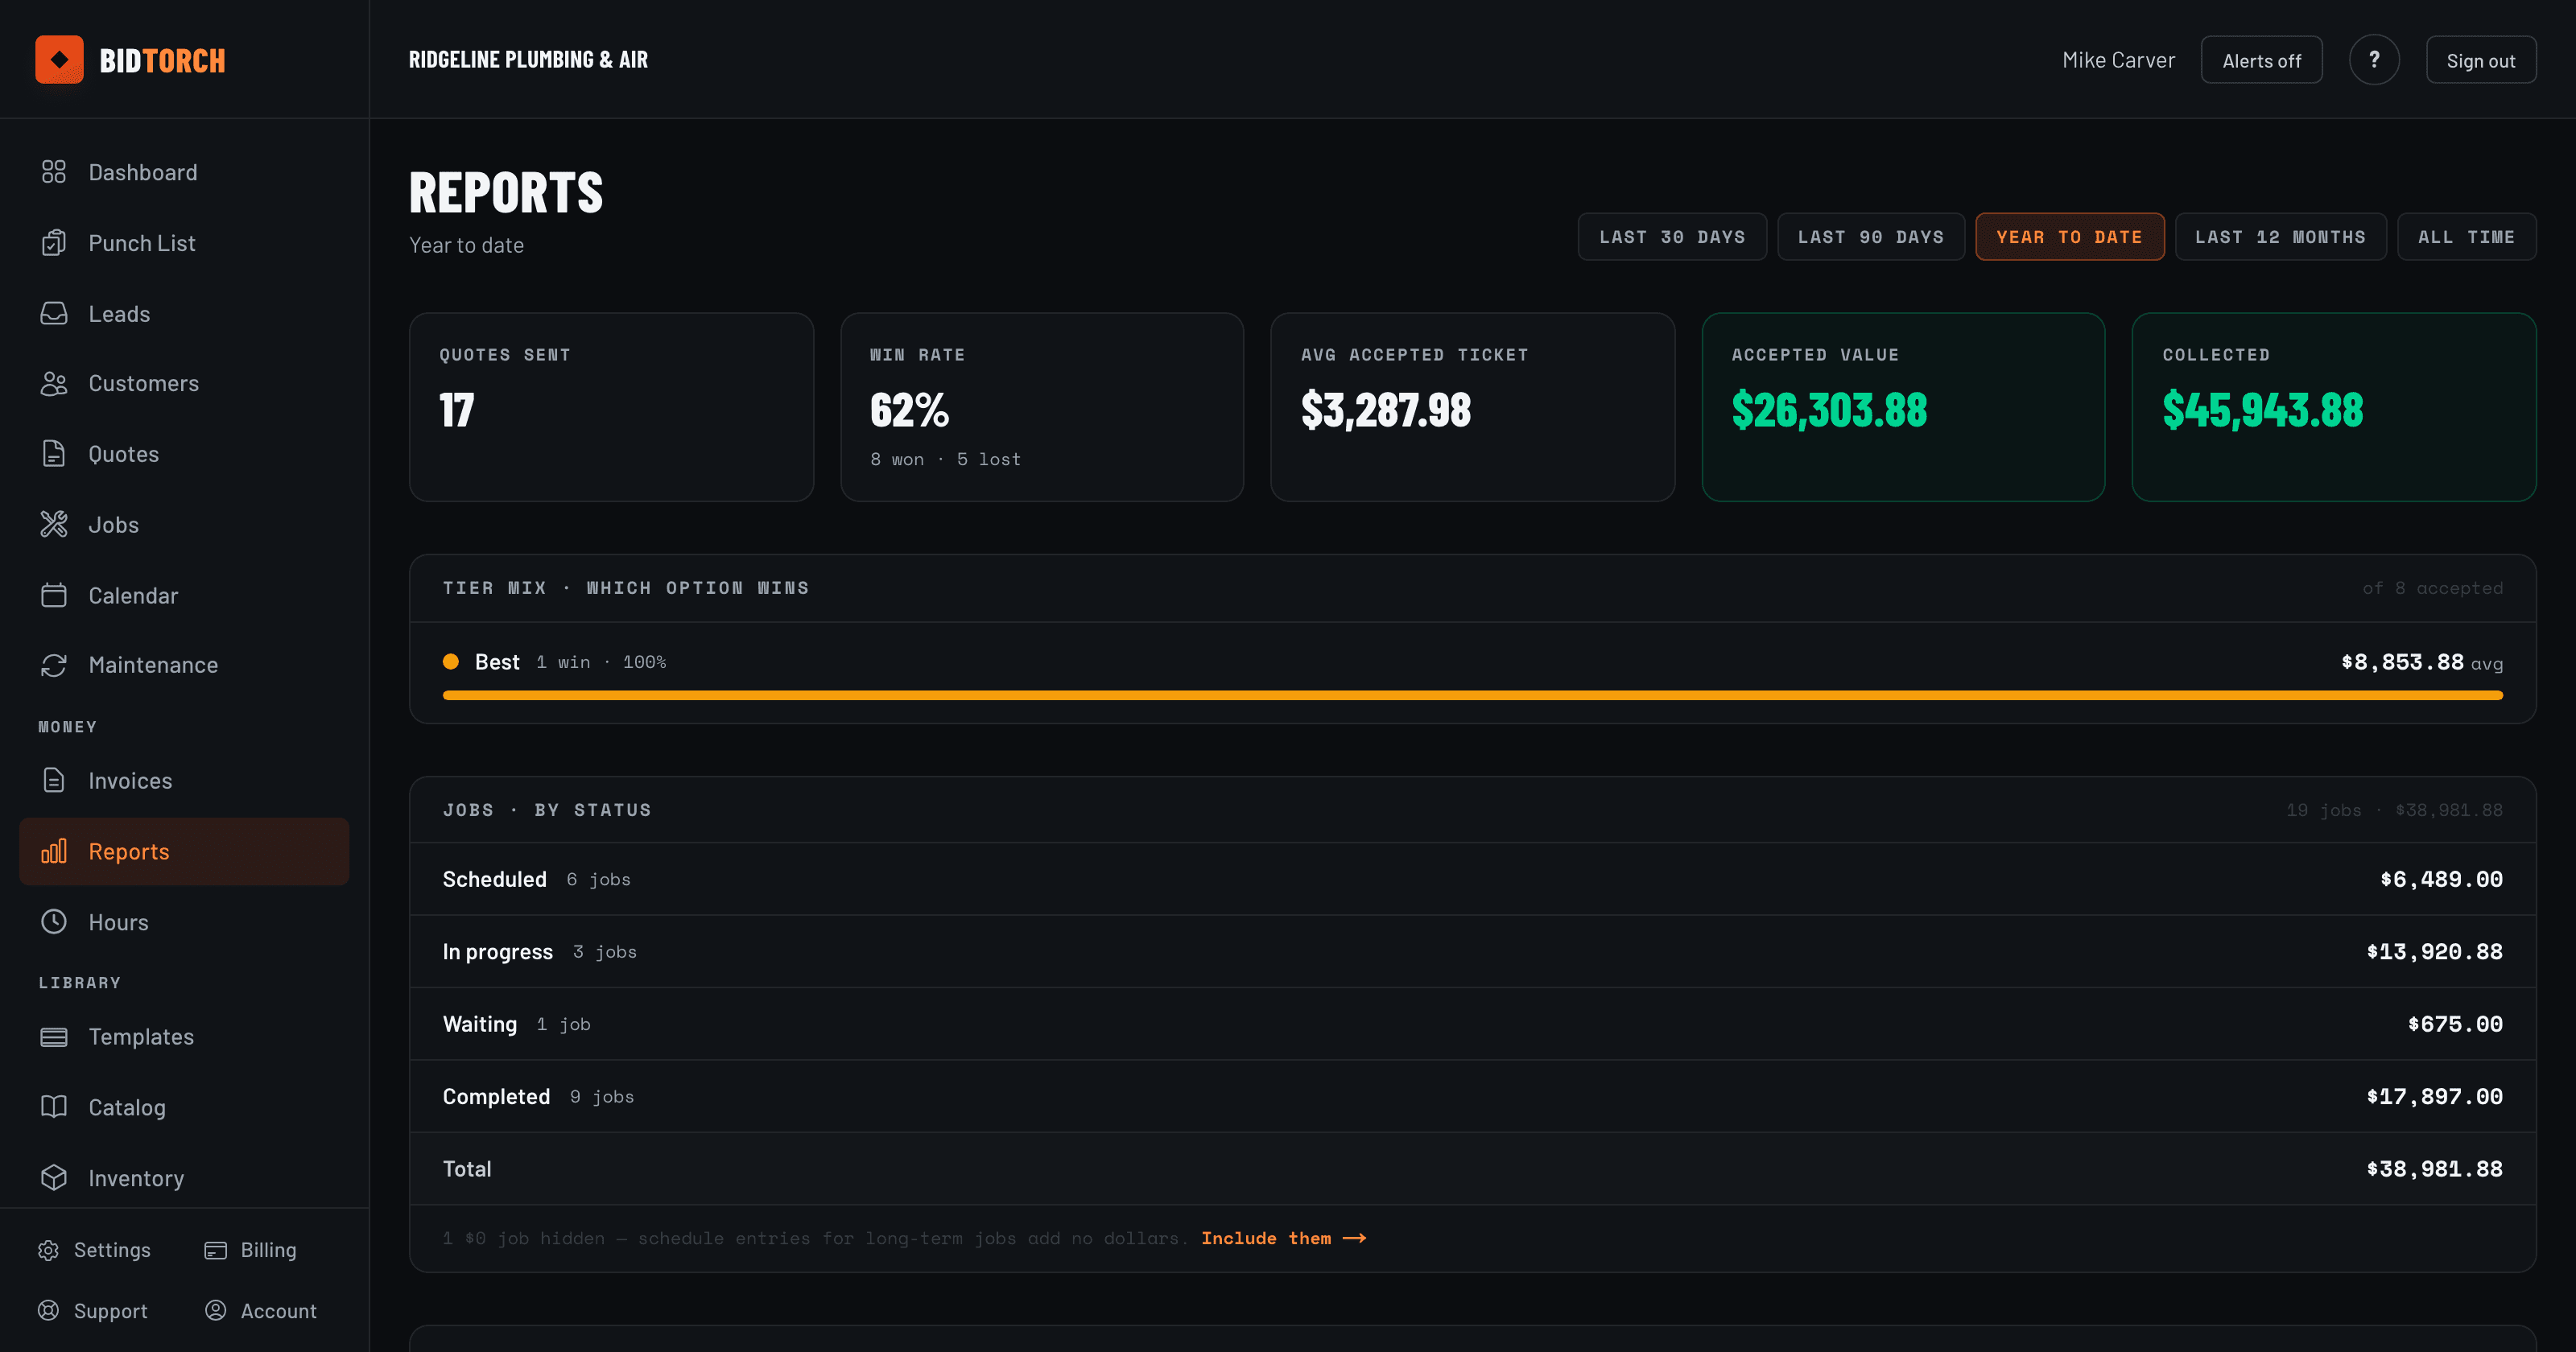The image size is (2576, 1352).
Task: Click the Scheduled 6 jobs row
Action: 1472,880
